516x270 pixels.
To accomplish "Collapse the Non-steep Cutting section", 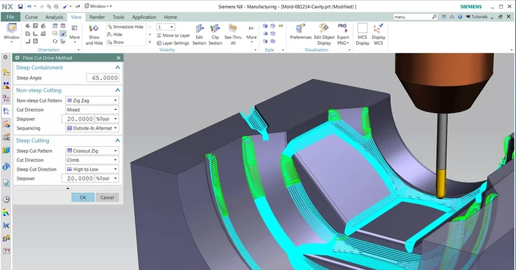I will [x=117, y=90].
